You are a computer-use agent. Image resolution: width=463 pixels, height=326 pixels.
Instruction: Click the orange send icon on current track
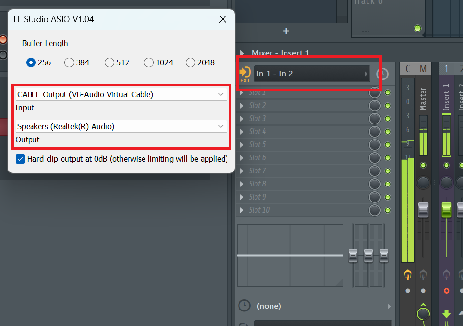click(408, 275)
